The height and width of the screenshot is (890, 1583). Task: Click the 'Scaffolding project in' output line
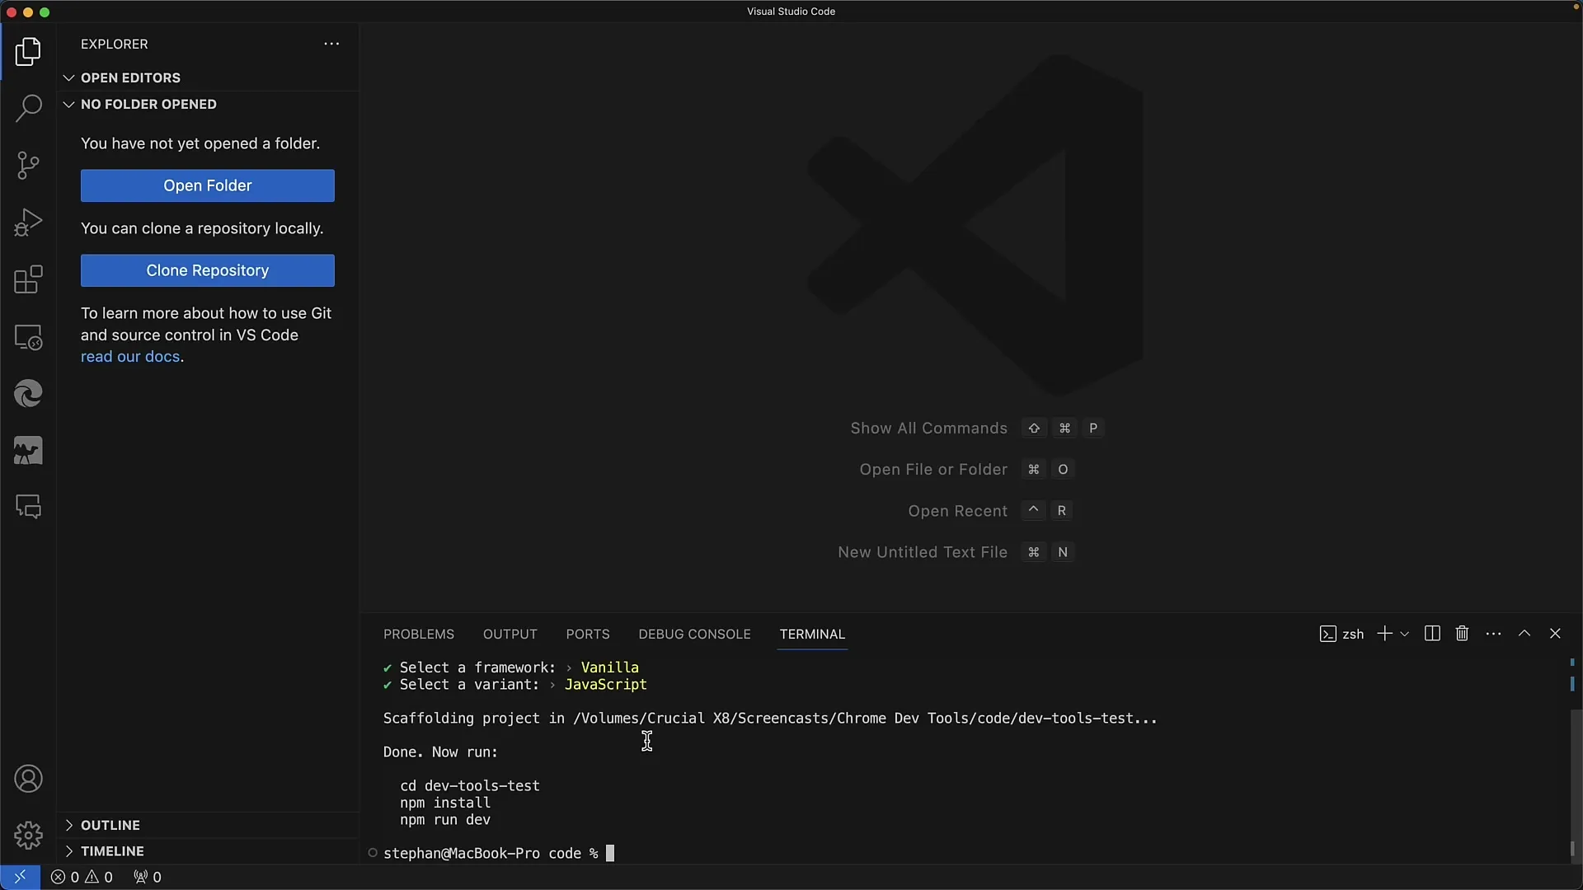(x=770, y=719)
